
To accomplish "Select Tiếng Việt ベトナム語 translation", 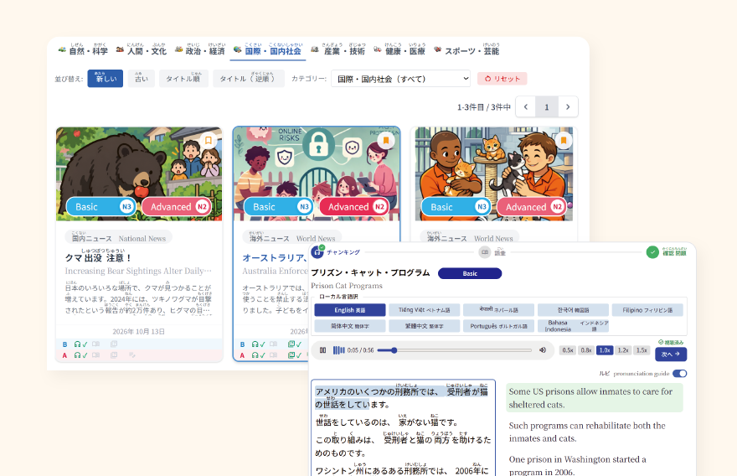I will (x=424, y=310).
